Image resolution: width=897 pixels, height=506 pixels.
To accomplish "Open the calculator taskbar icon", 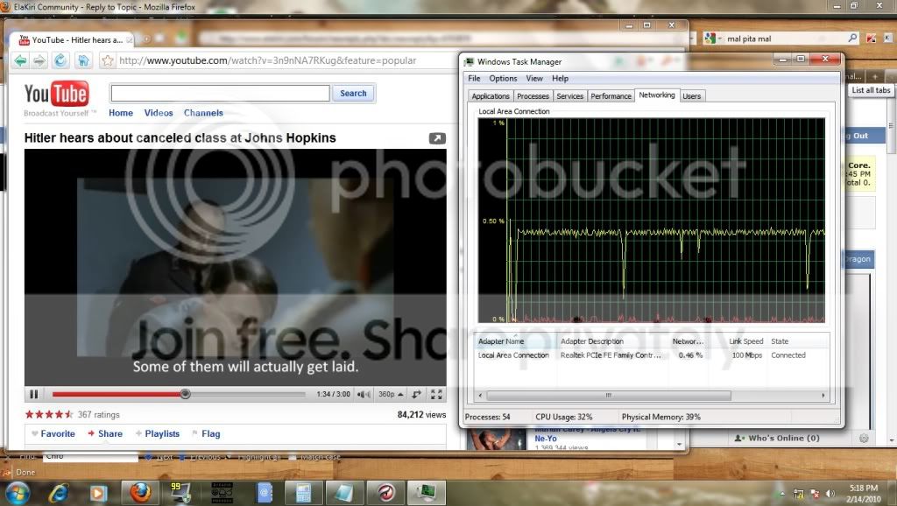I will click(x=303, y=492).
